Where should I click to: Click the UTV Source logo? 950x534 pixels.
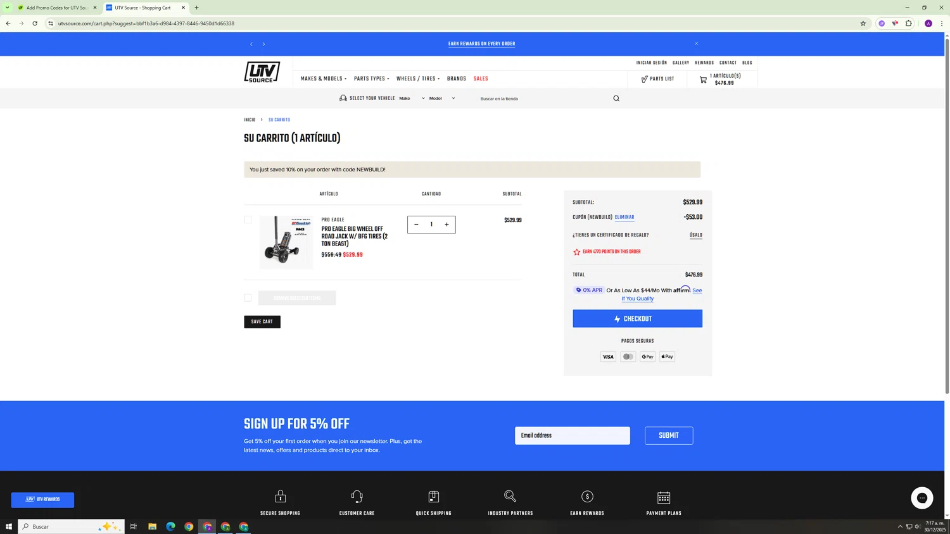click(x=262, y=72)
